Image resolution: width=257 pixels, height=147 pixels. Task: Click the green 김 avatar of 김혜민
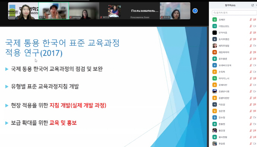tap(215, 20)
